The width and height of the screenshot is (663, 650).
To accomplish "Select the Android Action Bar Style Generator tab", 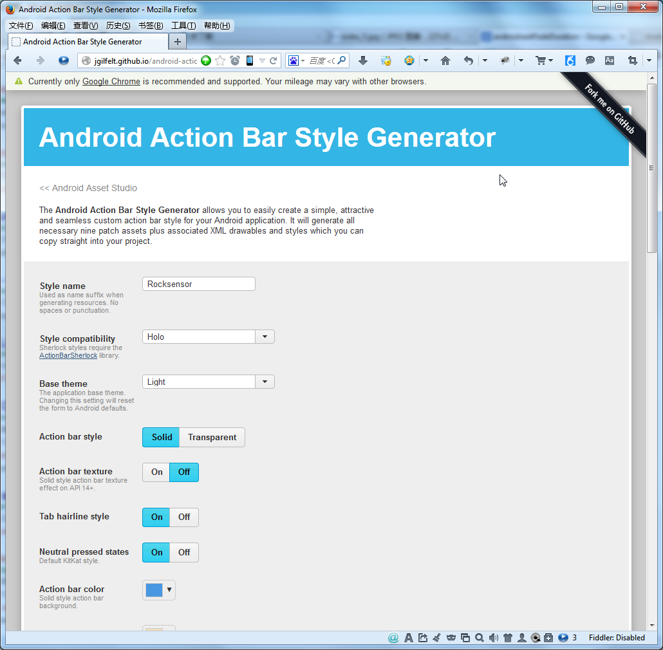I will coord(88,42).
